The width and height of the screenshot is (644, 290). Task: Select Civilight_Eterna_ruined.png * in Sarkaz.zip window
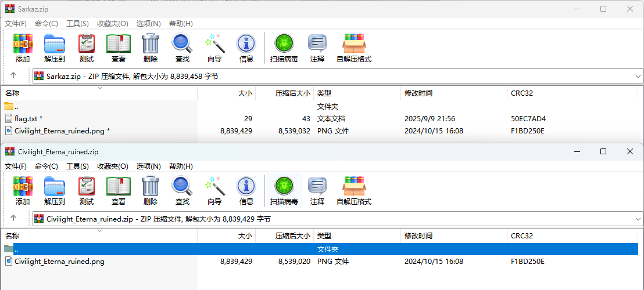[322, 131]
